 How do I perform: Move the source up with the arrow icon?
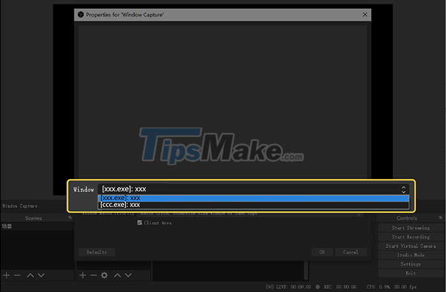coord(117,275)
